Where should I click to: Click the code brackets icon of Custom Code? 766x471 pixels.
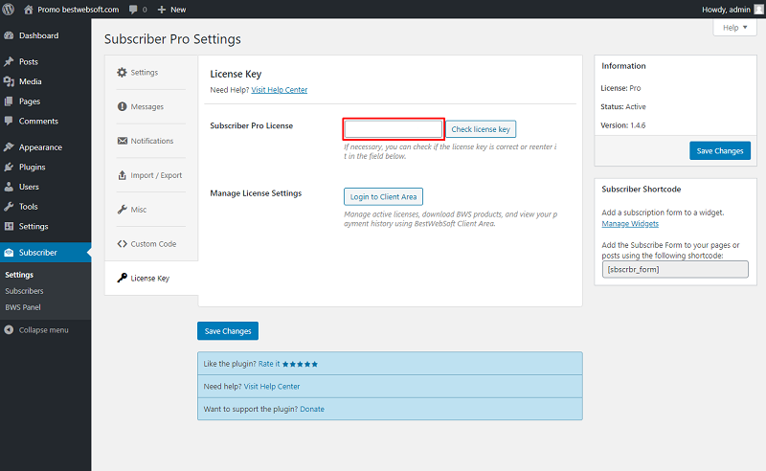click(123, 244)
